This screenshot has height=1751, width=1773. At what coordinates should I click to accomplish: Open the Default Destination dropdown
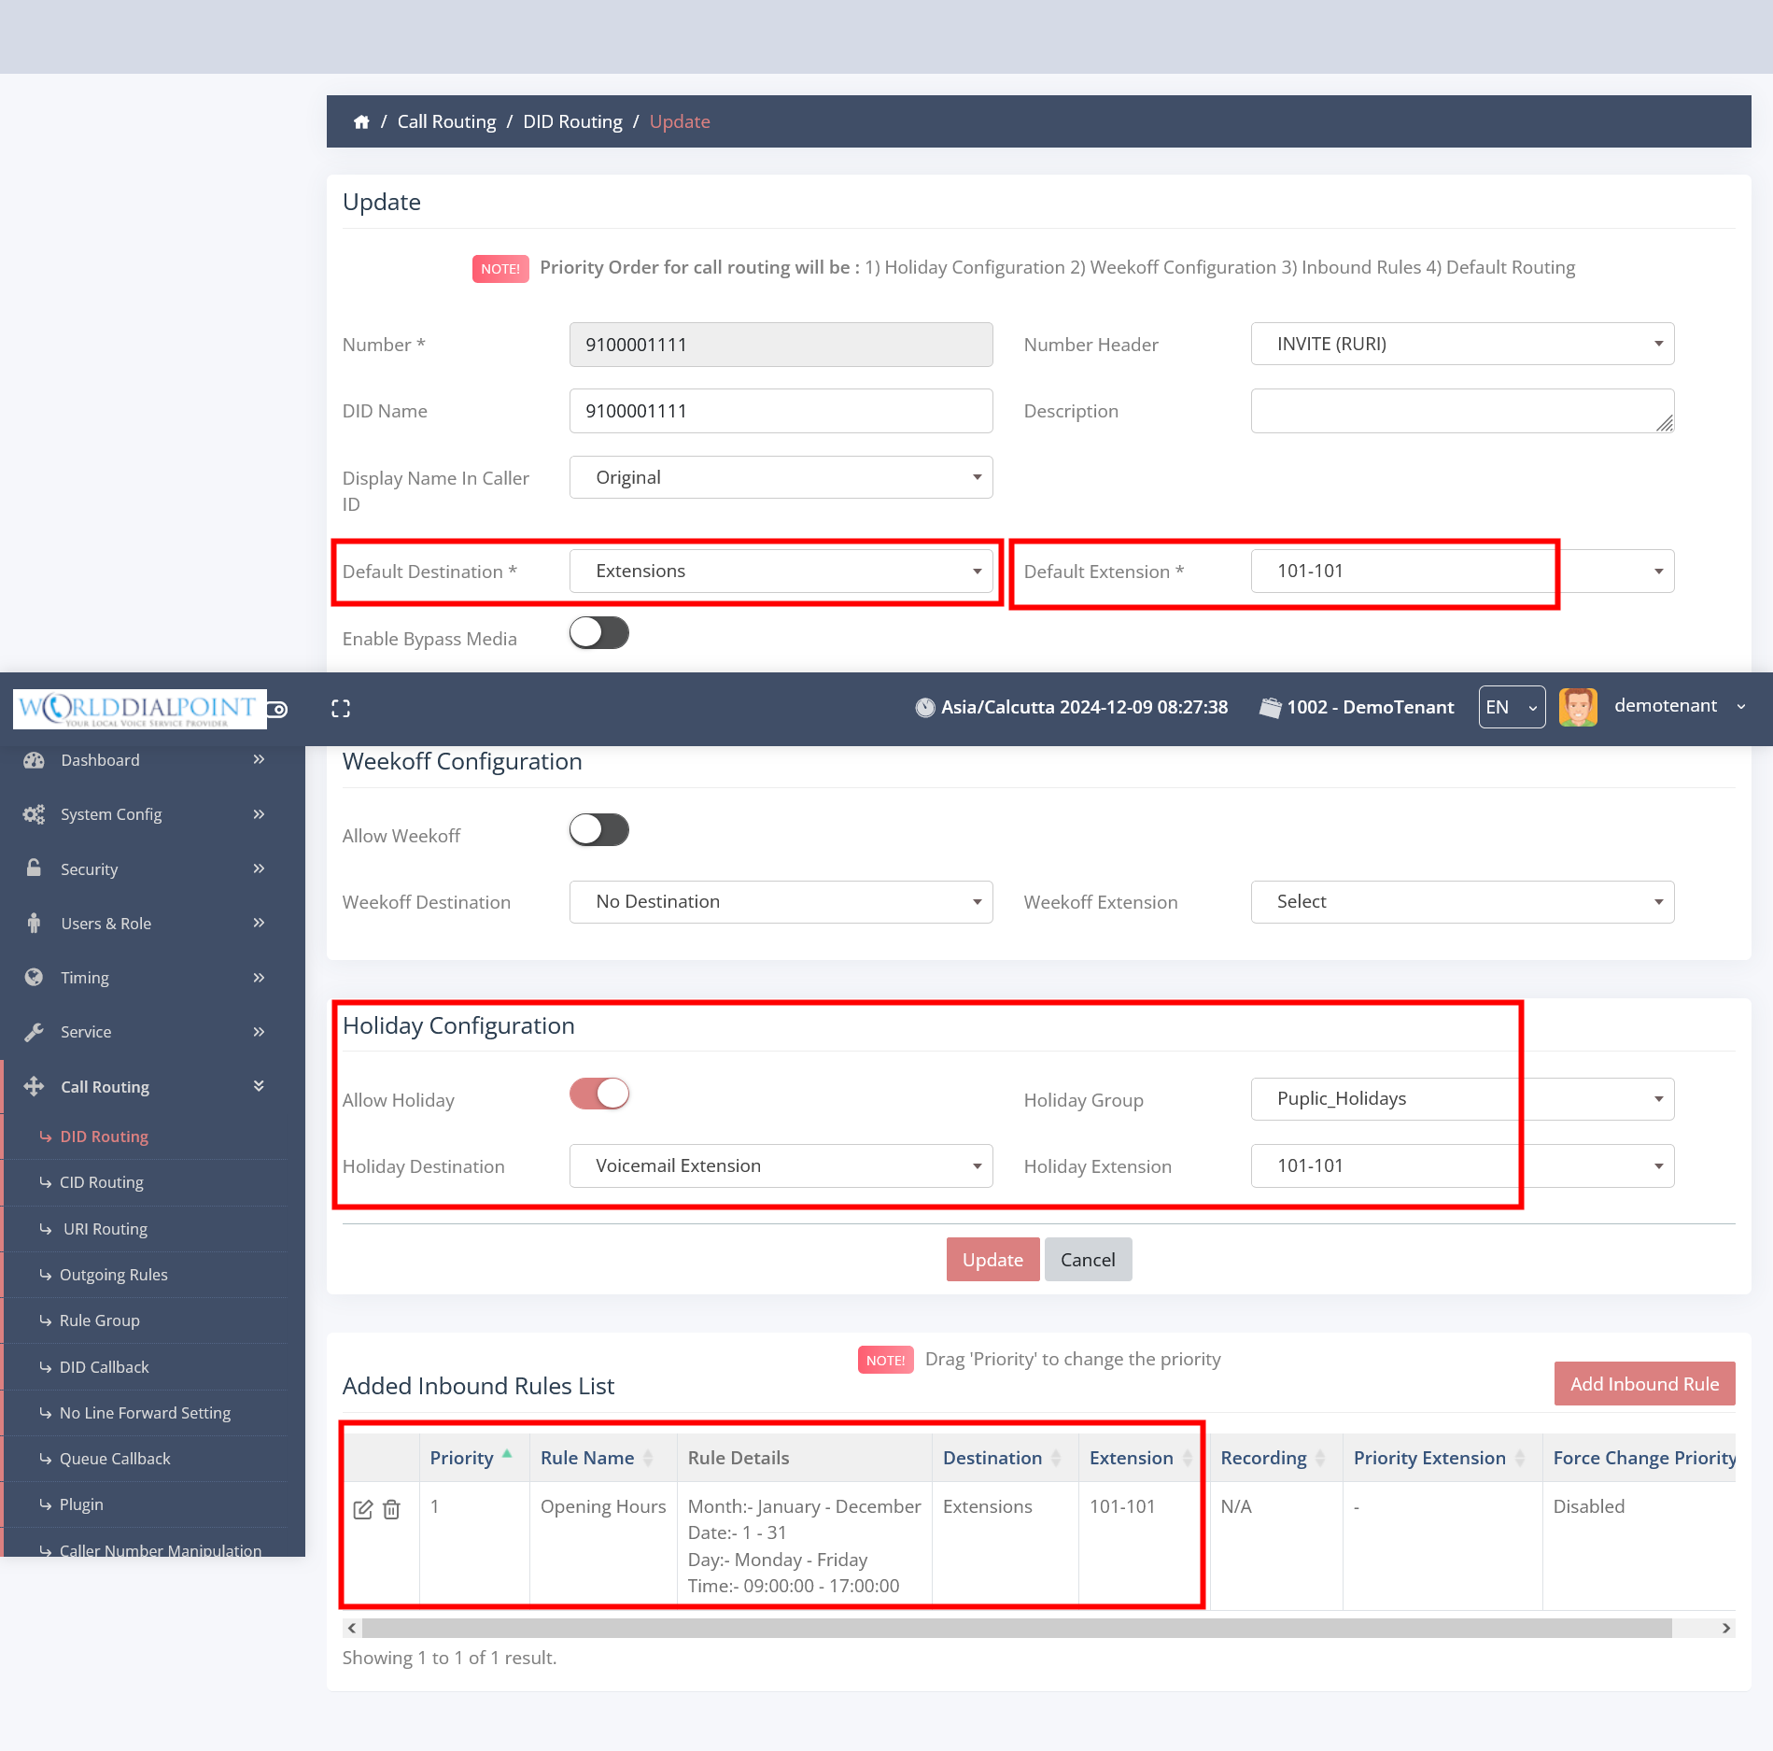[781, 572]
